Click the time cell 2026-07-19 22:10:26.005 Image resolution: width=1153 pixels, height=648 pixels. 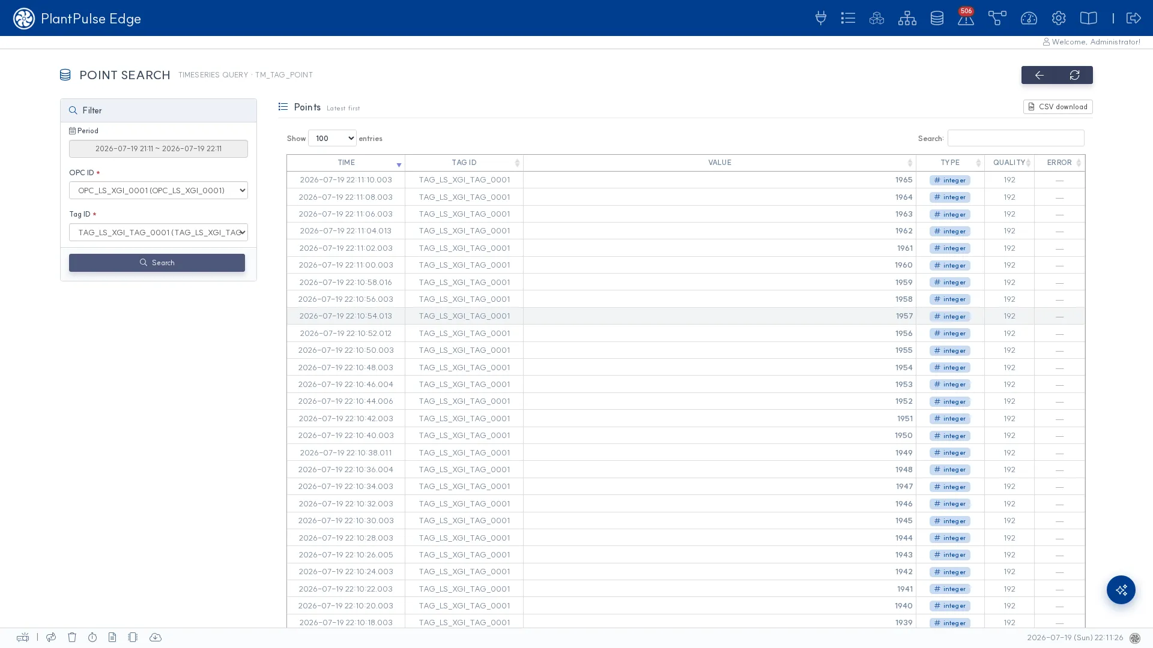pyautogui.click(x=346, y=555)
